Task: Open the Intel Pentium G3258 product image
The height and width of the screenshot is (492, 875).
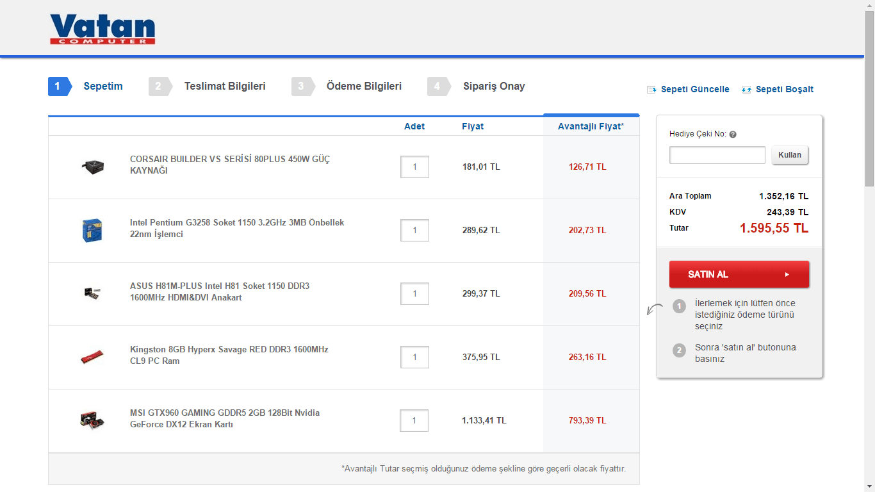Action: [92, 231]
